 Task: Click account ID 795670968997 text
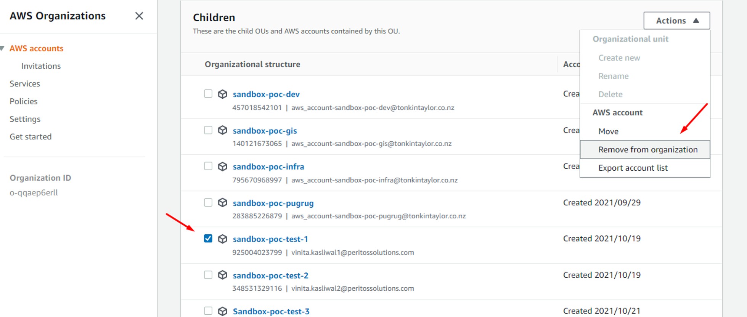(x=257, y=180)
